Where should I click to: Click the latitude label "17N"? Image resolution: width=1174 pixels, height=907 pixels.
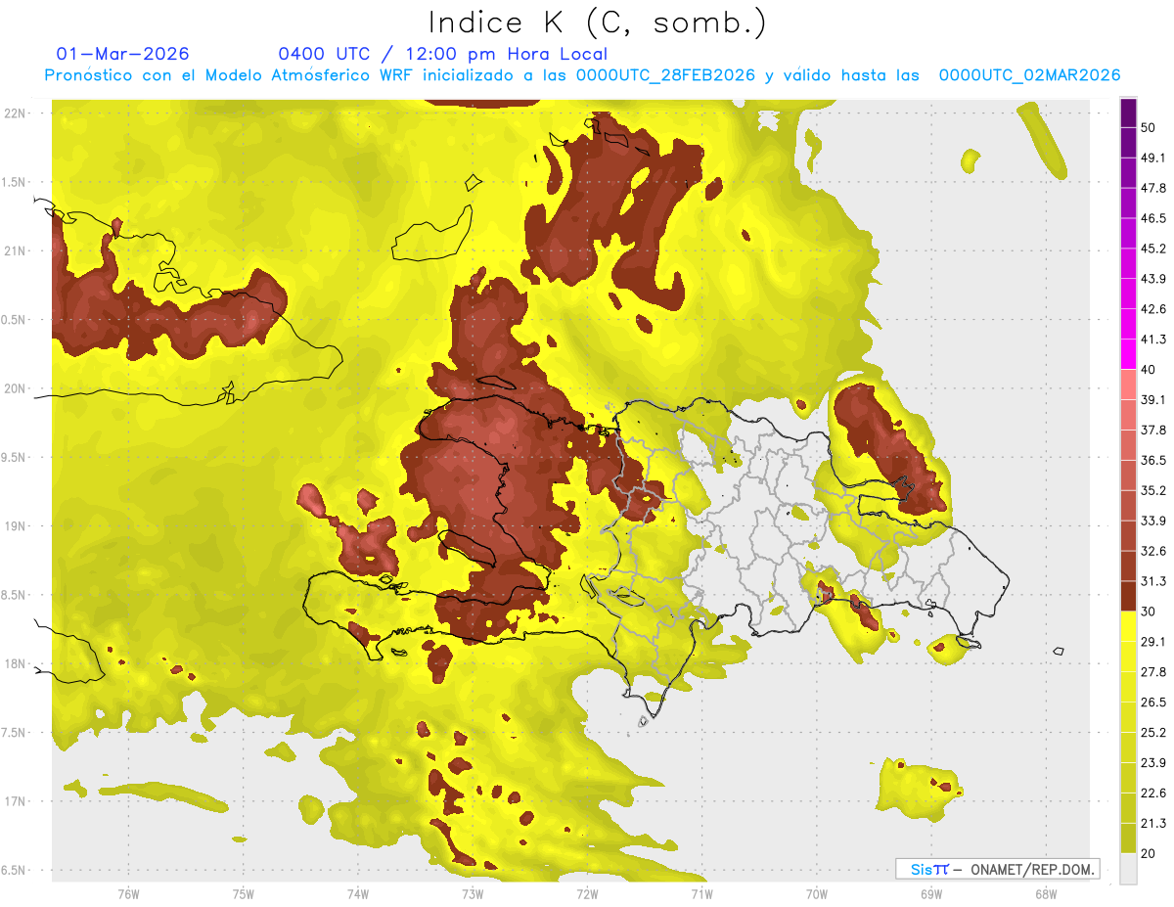coord(15,801)
